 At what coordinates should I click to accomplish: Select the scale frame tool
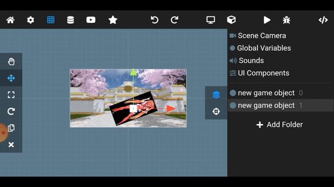[11, 95]
